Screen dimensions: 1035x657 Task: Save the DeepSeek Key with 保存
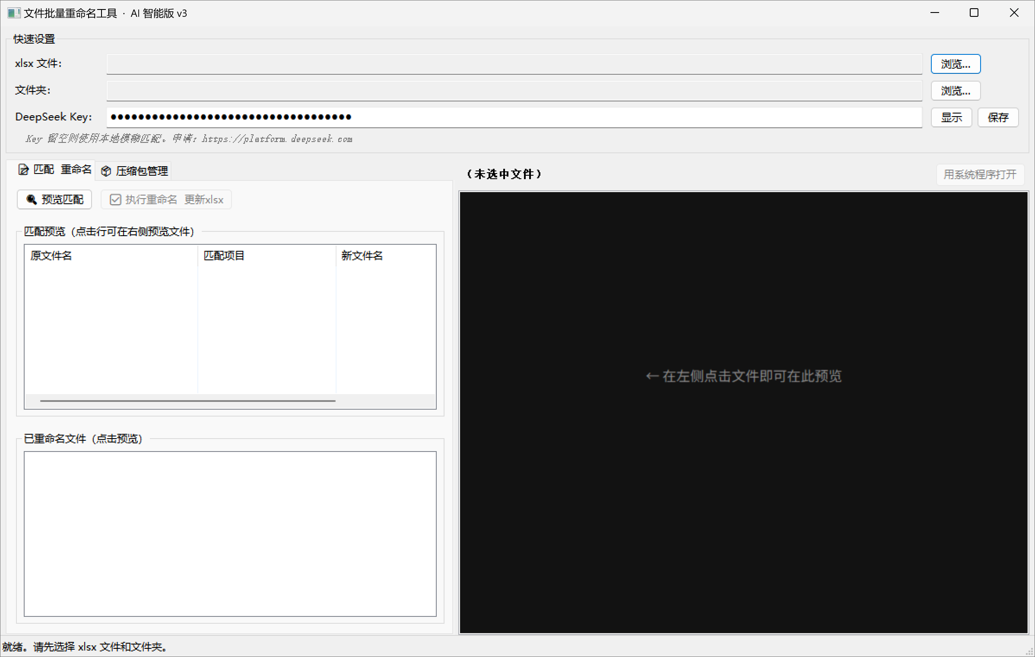click(x=997, y=117)
